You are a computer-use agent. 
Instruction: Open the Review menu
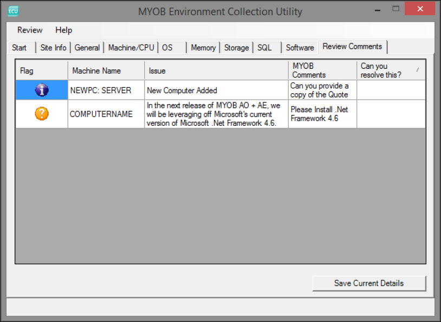pos(30,30)
